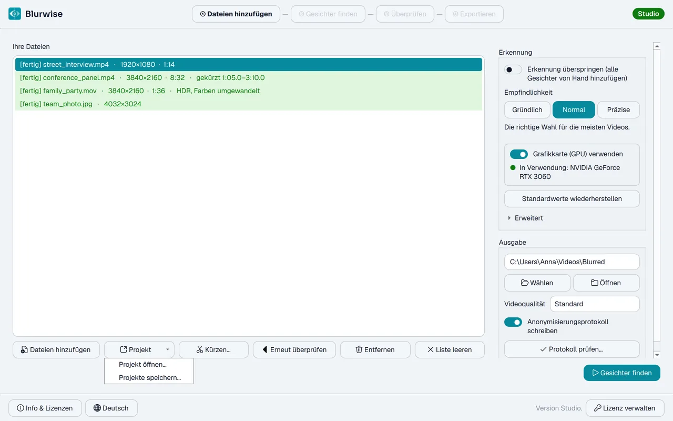Select the Normal sensitivity option
Screen dimensions: 673x421
[x=574, y=109]
